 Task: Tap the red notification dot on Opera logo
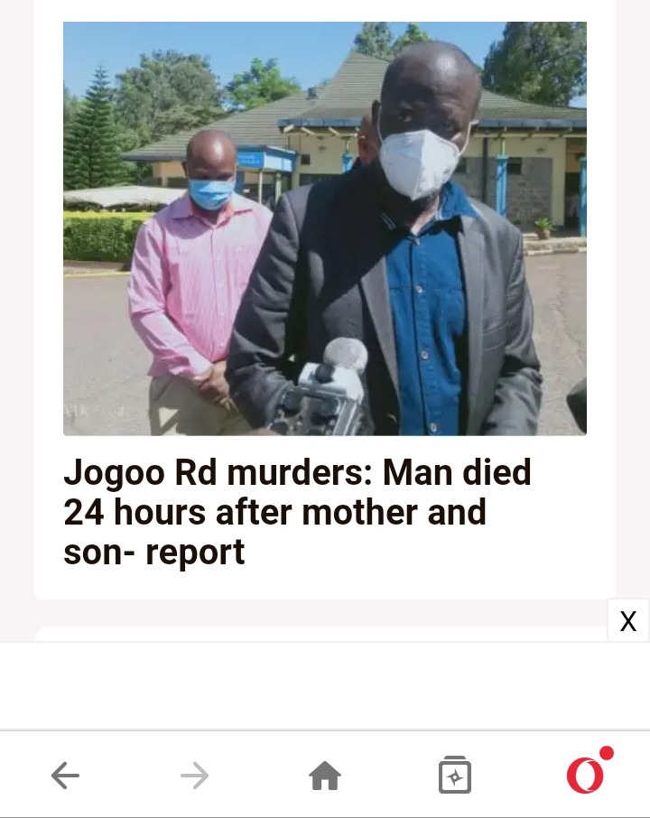point(606,753)
